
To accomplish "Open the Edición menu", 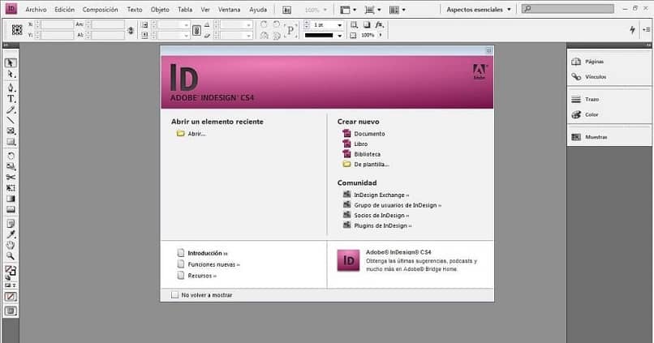I will pyautogui.click(x=65, y=10).
